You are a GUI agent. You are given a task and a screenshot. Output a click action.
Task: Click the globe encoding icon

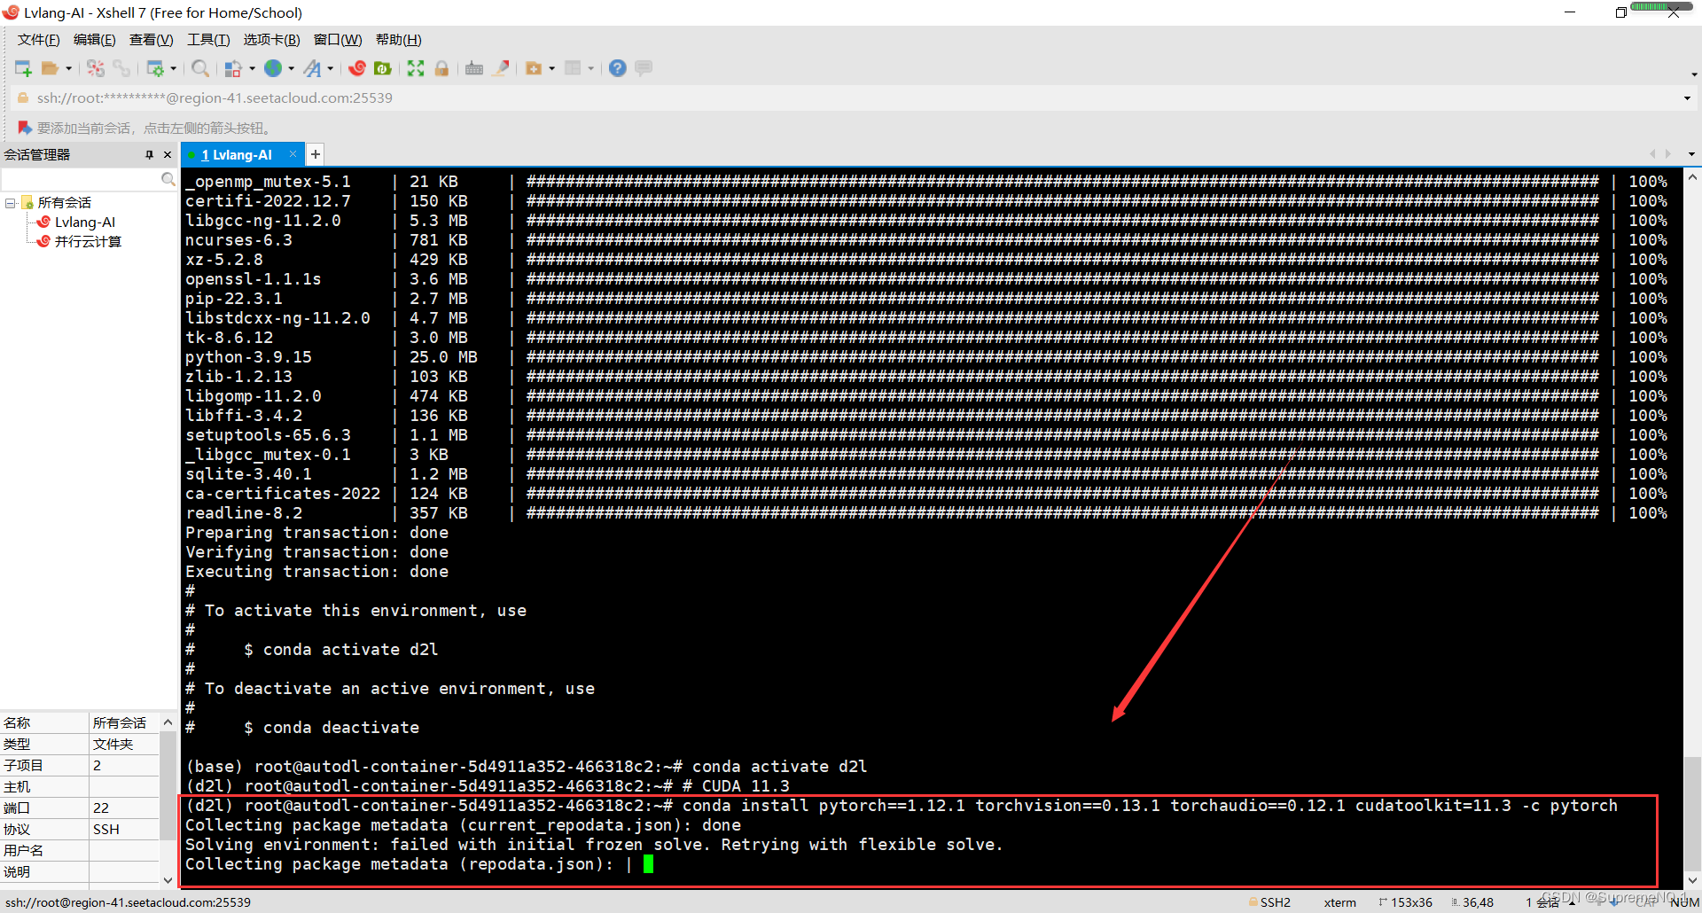pos(273,68)
